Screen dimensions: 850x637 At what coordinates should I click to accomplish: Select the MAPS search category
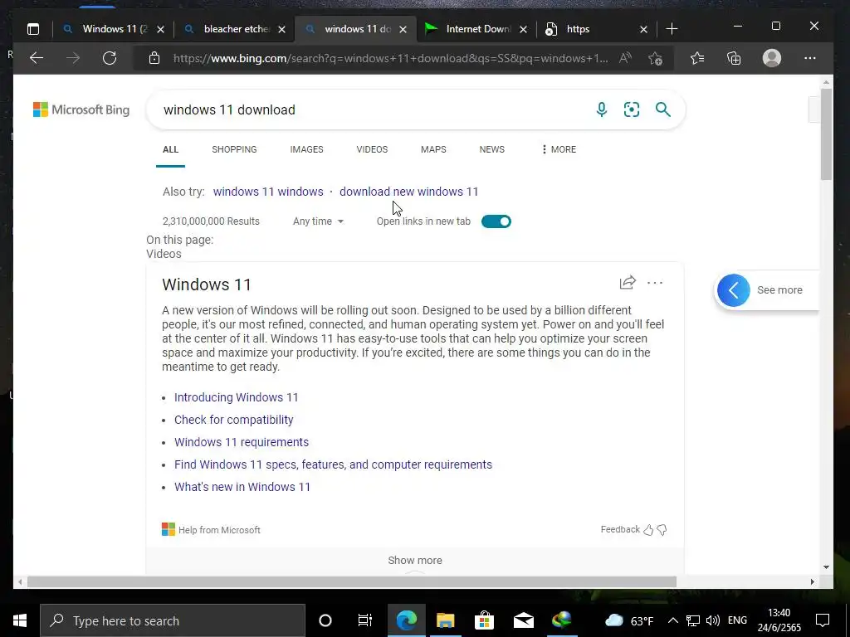[433, 149]
